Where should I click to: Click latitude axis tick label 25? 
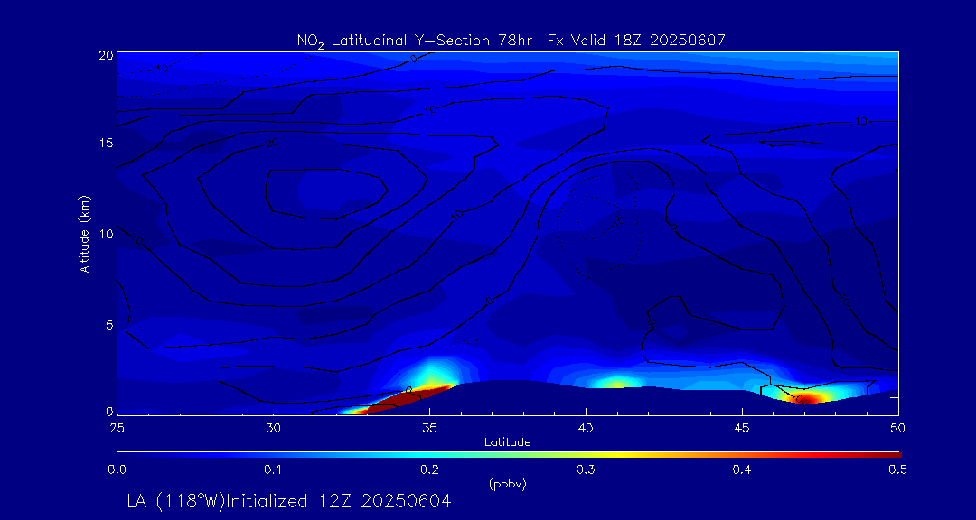click(117, 428)
